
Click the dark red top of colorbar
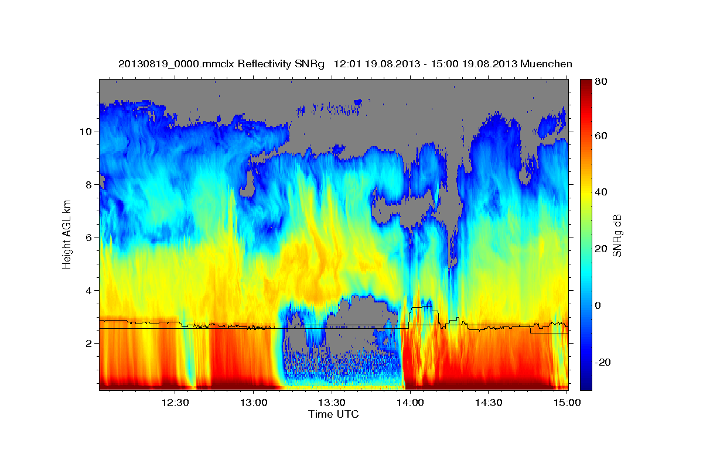tap(586, 83)
